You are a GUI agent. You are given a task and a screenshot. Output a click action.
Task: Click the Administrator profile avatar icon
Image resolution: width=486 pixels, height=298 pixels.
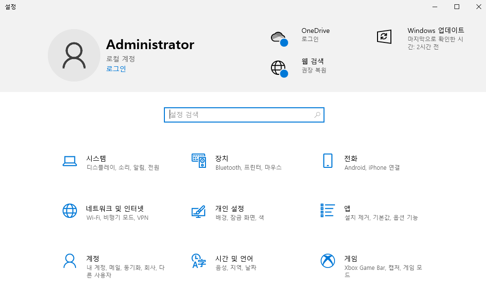74,55
